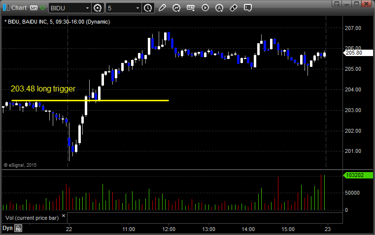Open the circled A alerts menu
Screen dimensions: 375x235
(x=219, y=8)
